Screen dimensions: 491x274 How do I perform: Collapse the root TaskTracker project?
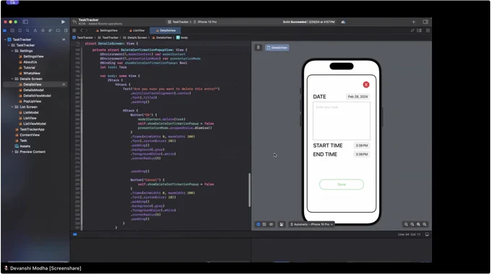coord(5,40)
